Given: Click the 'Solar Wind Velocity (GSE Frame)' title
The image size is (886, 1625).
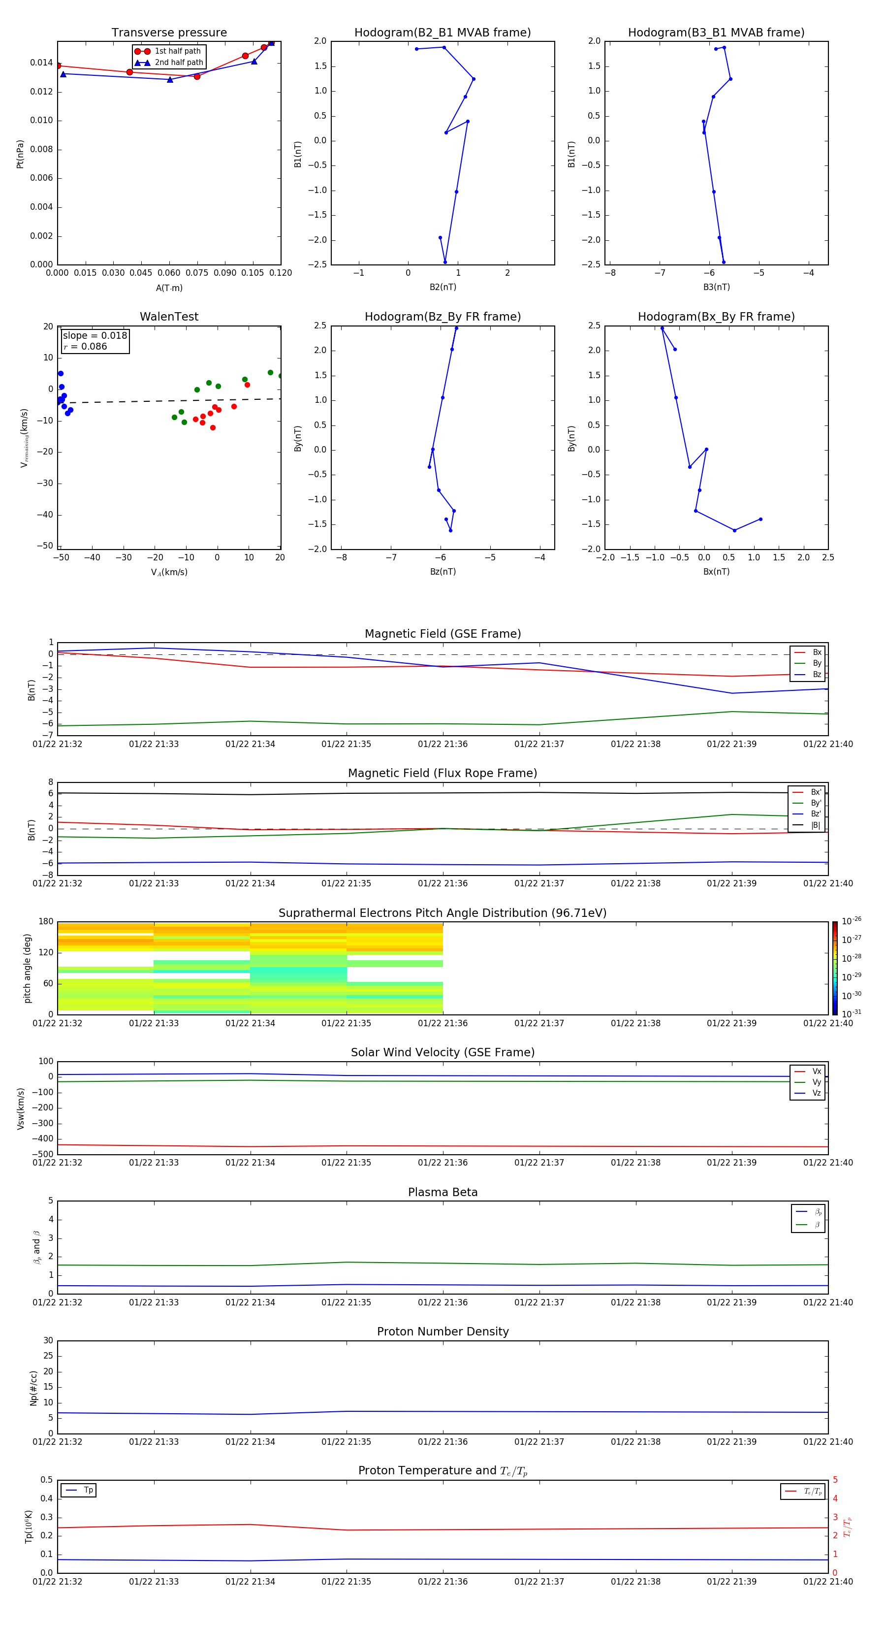Looking at the screenshot, I should pyautogui.click(x=443, y=1052).
